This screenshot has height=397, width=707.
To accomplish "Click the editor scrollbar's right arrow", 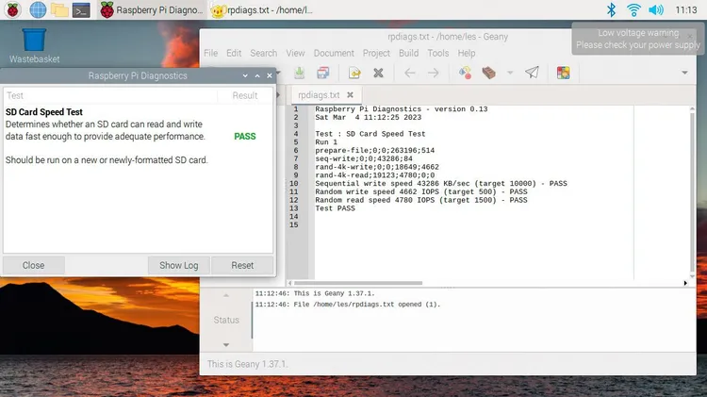I will coord(685,283).
